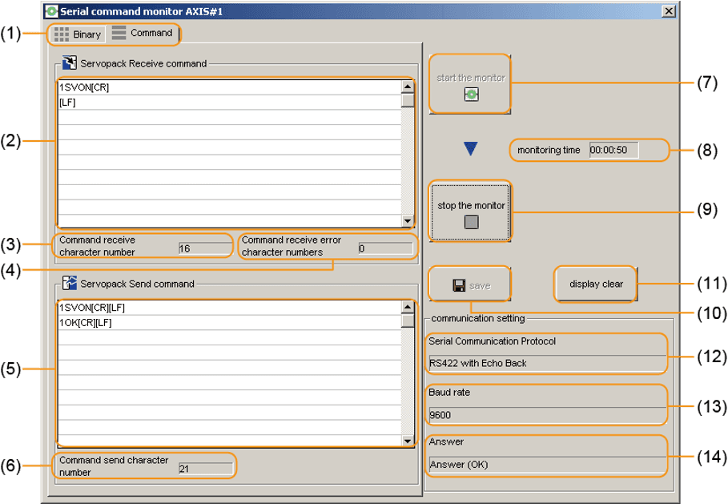Click the gray square stop icon
728x504 pixels.
coord(471,222)
